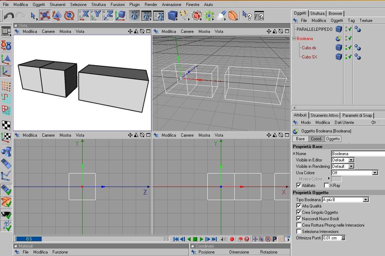Open the orange deformer objects icon
This screenshot has width=385, height=256.
click(233, 16)
